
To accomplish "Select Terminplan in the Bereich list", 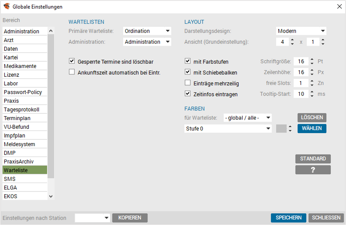I will point(25,118).
